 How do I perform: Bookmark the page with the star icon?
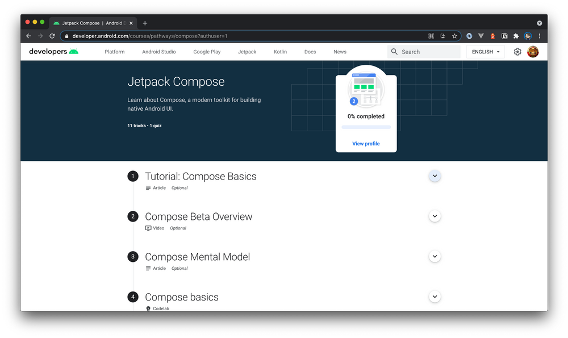tap(454, 36)
